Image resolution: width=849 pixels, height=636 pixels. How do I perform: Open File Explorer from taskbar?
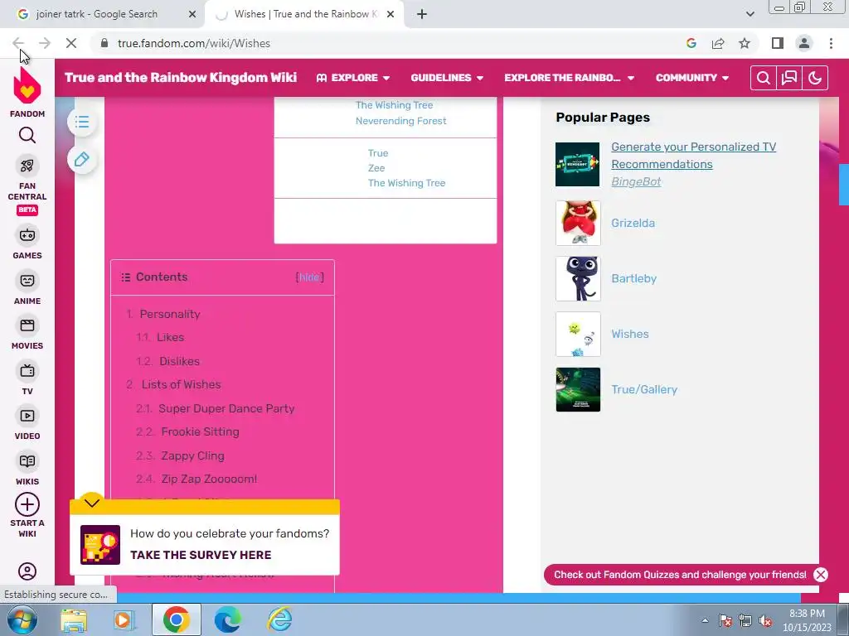pyautogui.click(x=74, y=619)
